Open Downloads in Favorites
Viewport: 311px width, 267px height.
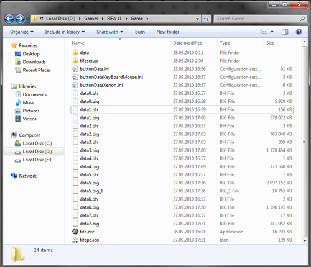tap(34, 62)
